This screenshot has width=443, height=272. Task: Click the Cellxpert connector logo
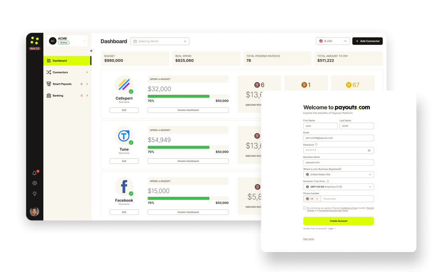pos(124,85)
